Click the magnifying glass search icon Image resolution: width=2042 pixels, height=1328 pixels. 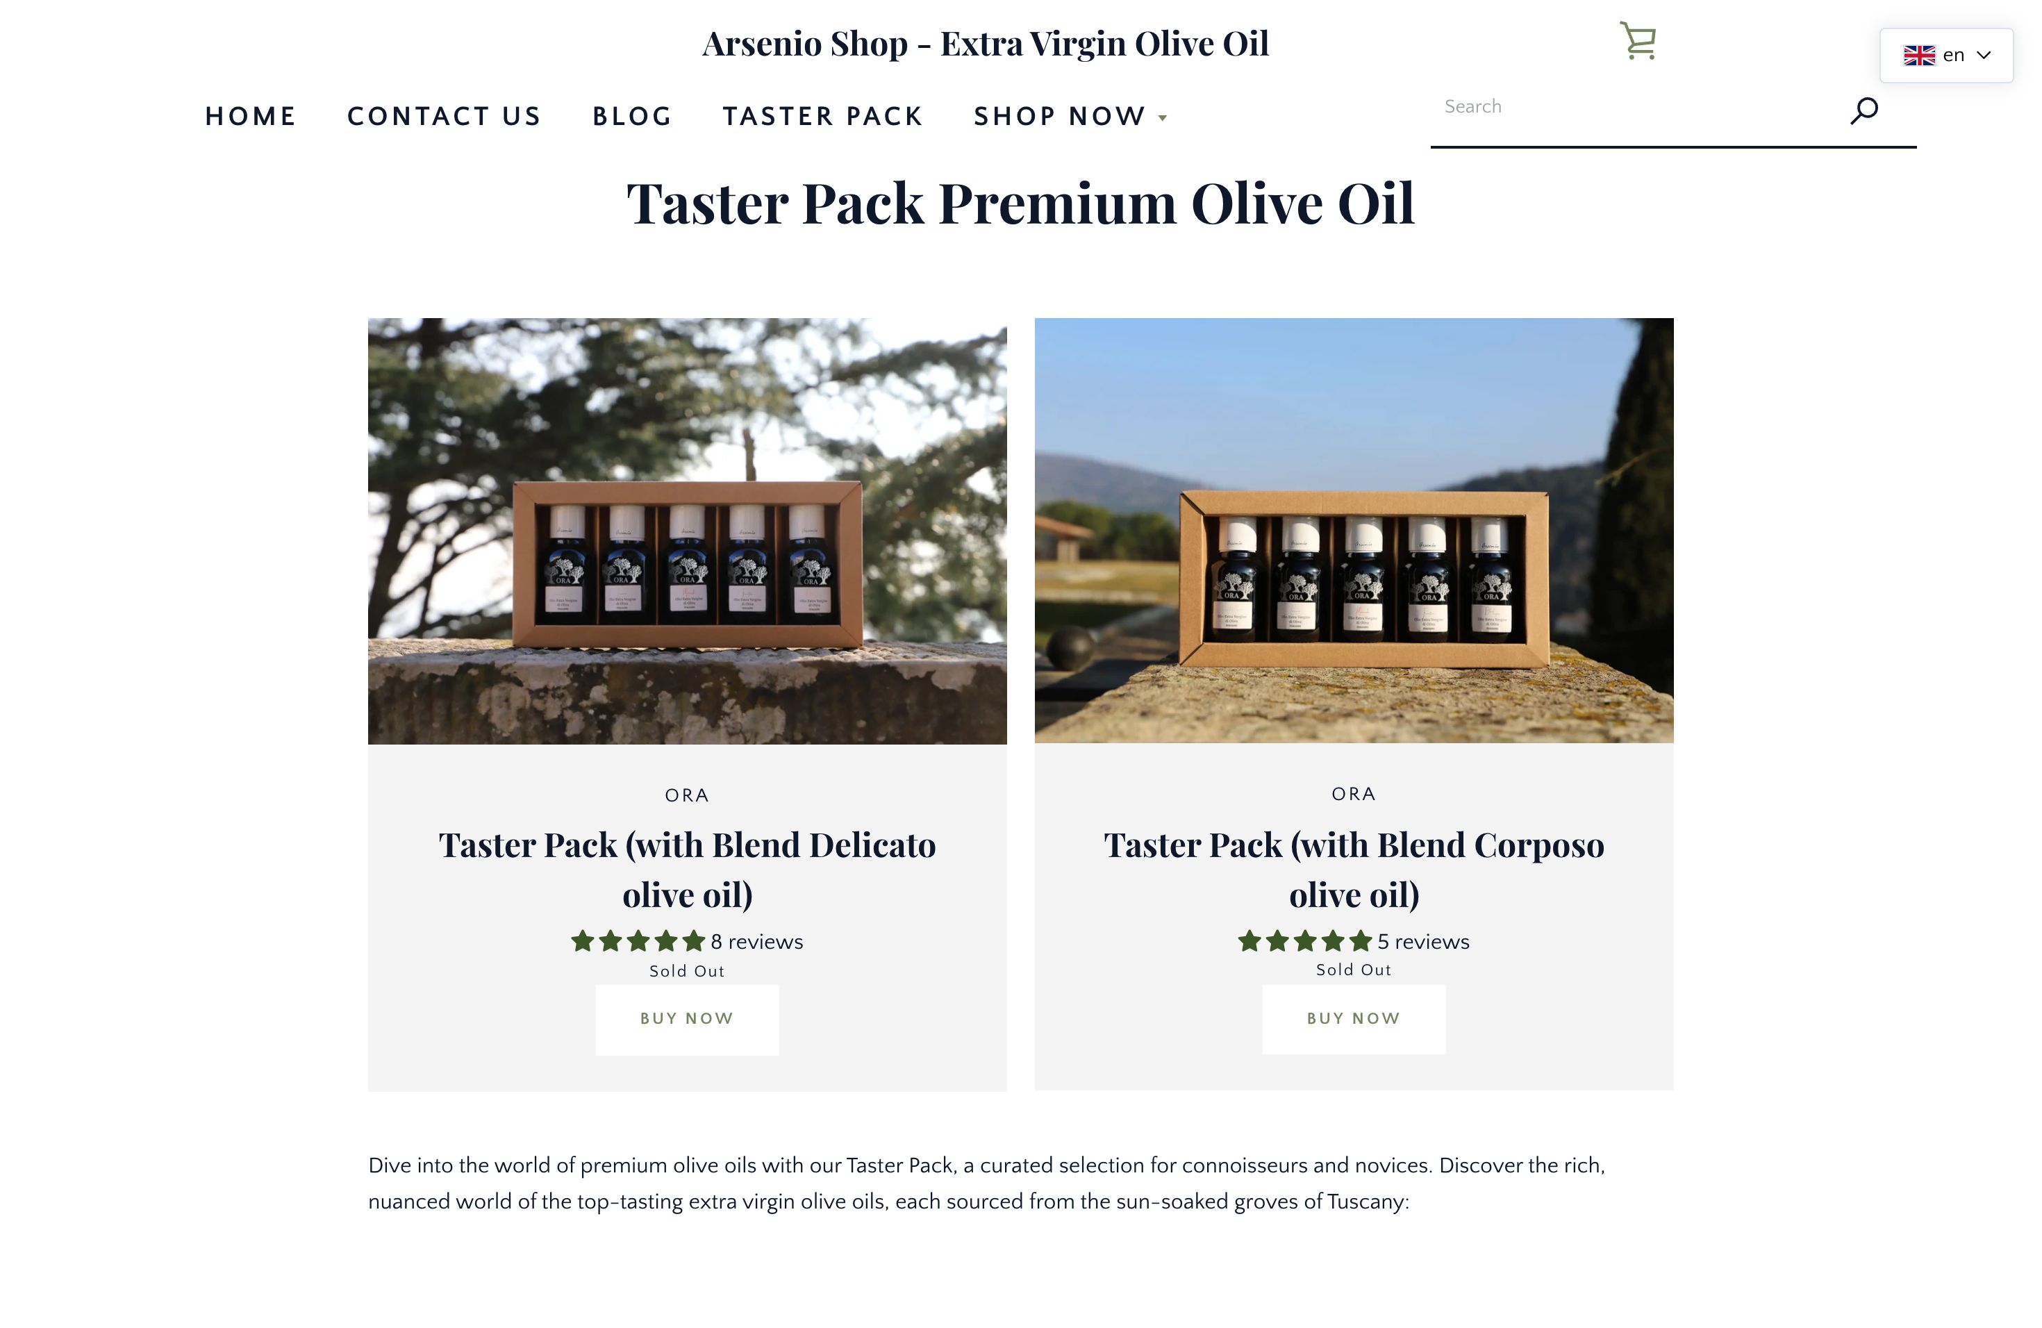(1863, 110)
